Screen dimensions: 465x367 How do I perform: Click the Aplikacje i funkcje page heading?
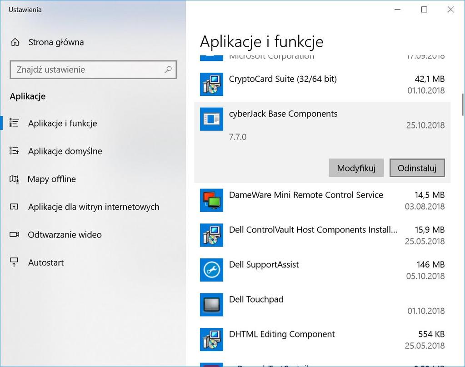261,41
